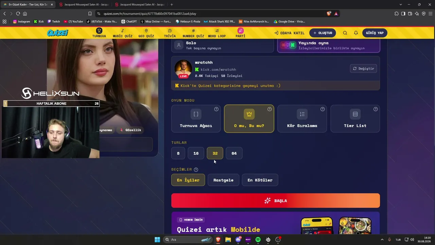
Task: Open browser extensions puzzle icon
Action: click(397, 14)
